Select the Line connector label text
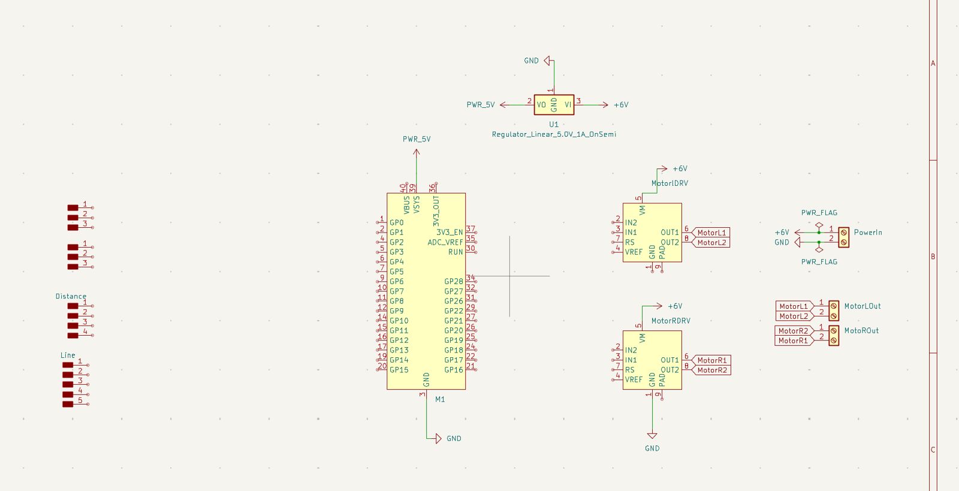The width and height of the screenshot is (959, 491). pyautogui.click(x=68, y=356)
